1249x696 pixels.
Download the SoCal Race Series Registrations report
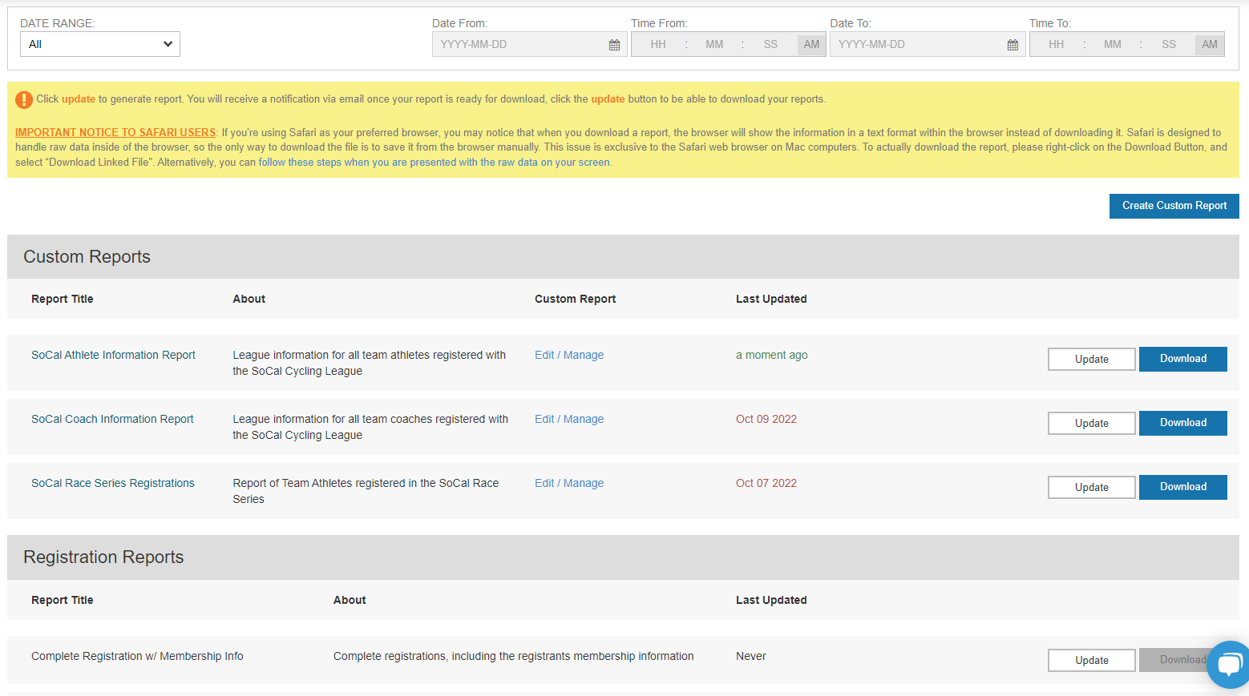(x=1182, y=487)
